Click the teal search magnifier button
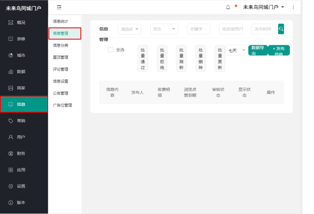Image resolution: width=314 pixels, height=214 pixels. [281, 29]
